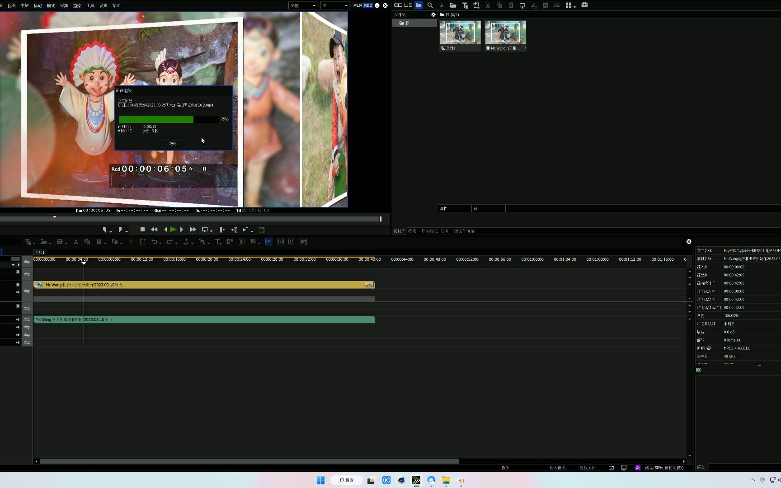
Task: Step back one frame in the player
Action: [165, 230]
